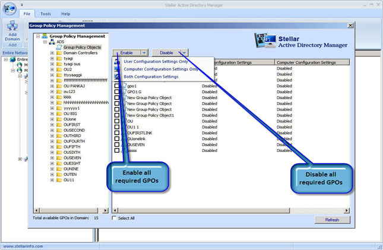Click the Refresh button
383x250 pixels.
pos(332,220)
